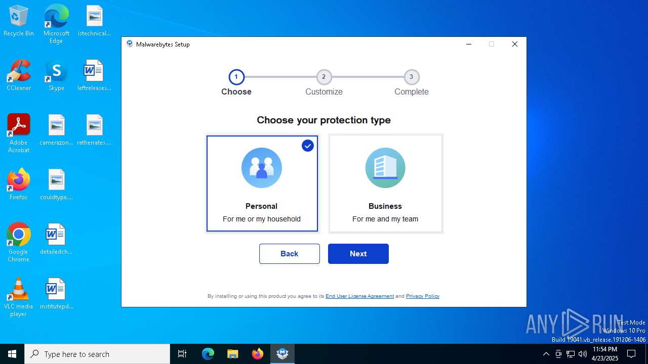Select the Adobe Acrobat desktop shortcut
The width and height of the screenshot is (648, 364).
tap(19, 133)
